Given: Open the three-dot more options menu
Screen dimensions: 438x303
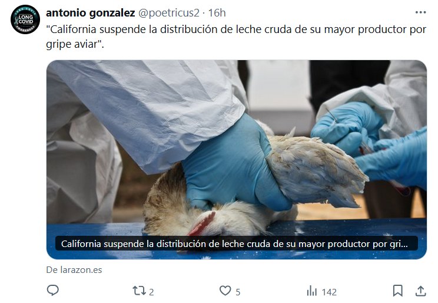Looking at the screenshot, I should click(420, 12).
